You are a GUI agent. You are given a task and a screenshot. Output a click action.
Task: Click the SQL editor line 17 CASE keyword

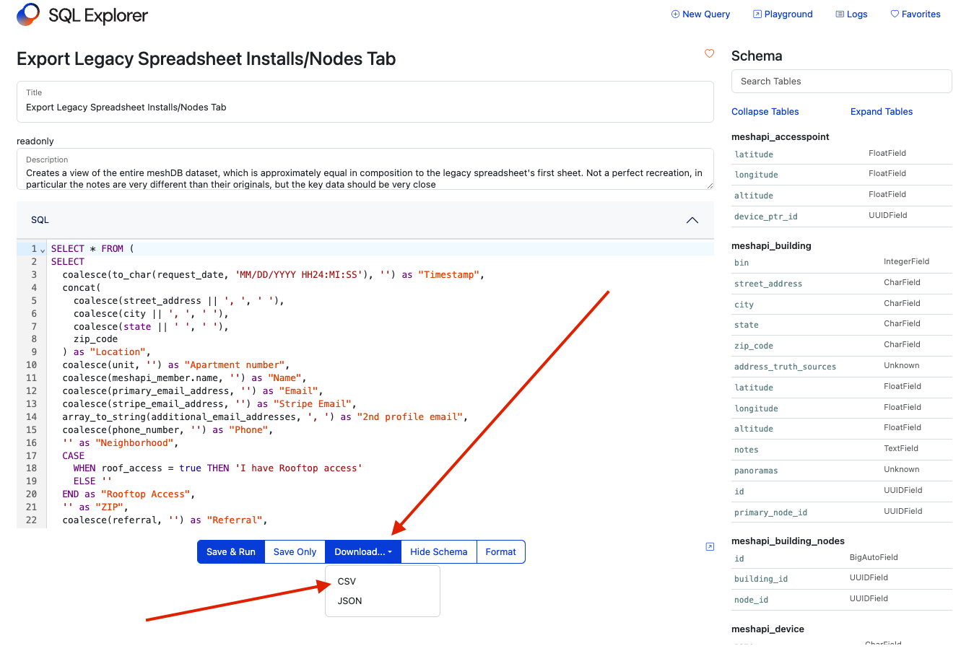(x=73, y=455)
